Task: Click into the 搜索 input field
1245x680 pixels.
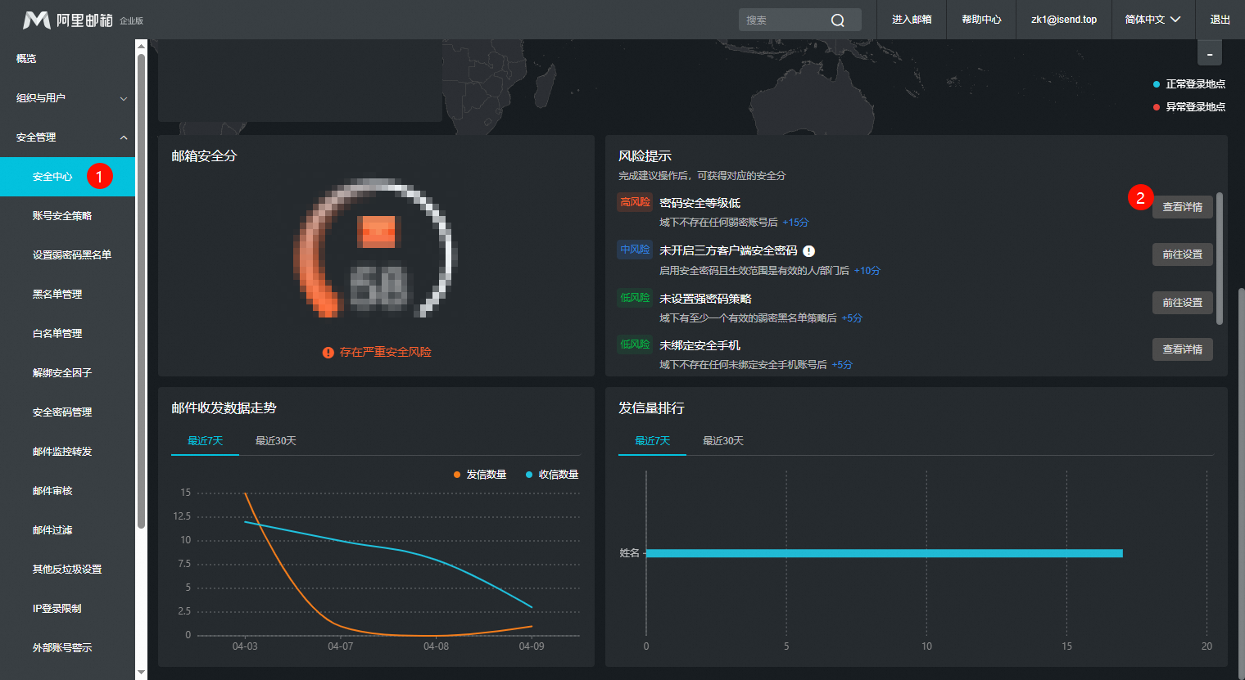Action: 782,20
